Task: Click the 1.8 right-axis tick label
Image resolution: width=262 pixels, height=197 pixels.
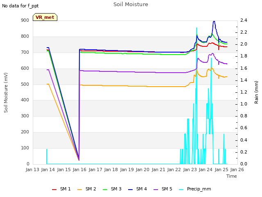Action: (x=244, y=56)
